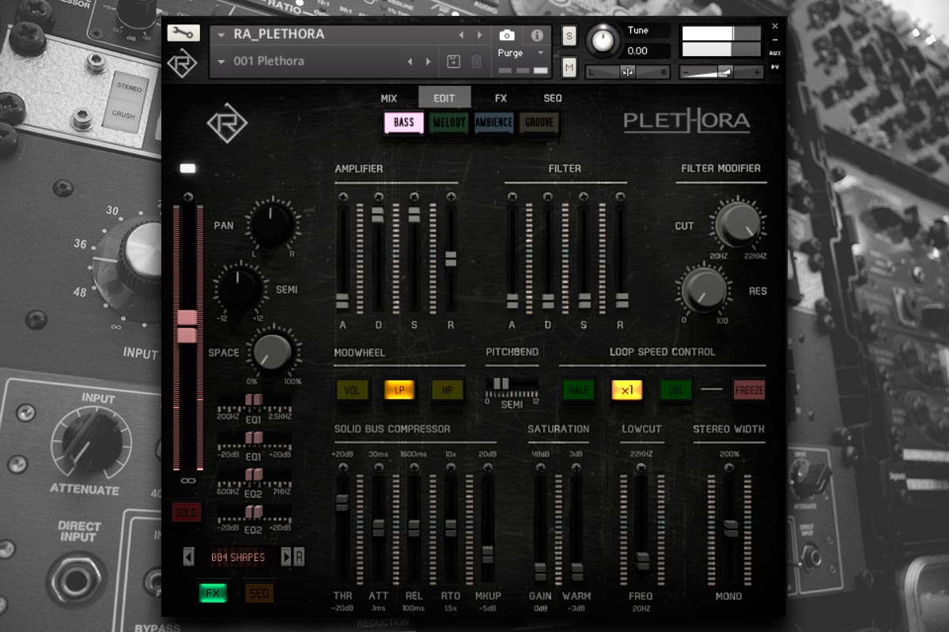Select the MELODY layer
This screenshot has height=632, width=949.
pyautogui.click(x=449, y=122)
